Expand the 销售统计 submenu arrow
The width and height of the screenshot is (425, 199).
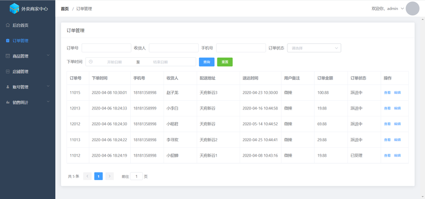coord(48,102)
